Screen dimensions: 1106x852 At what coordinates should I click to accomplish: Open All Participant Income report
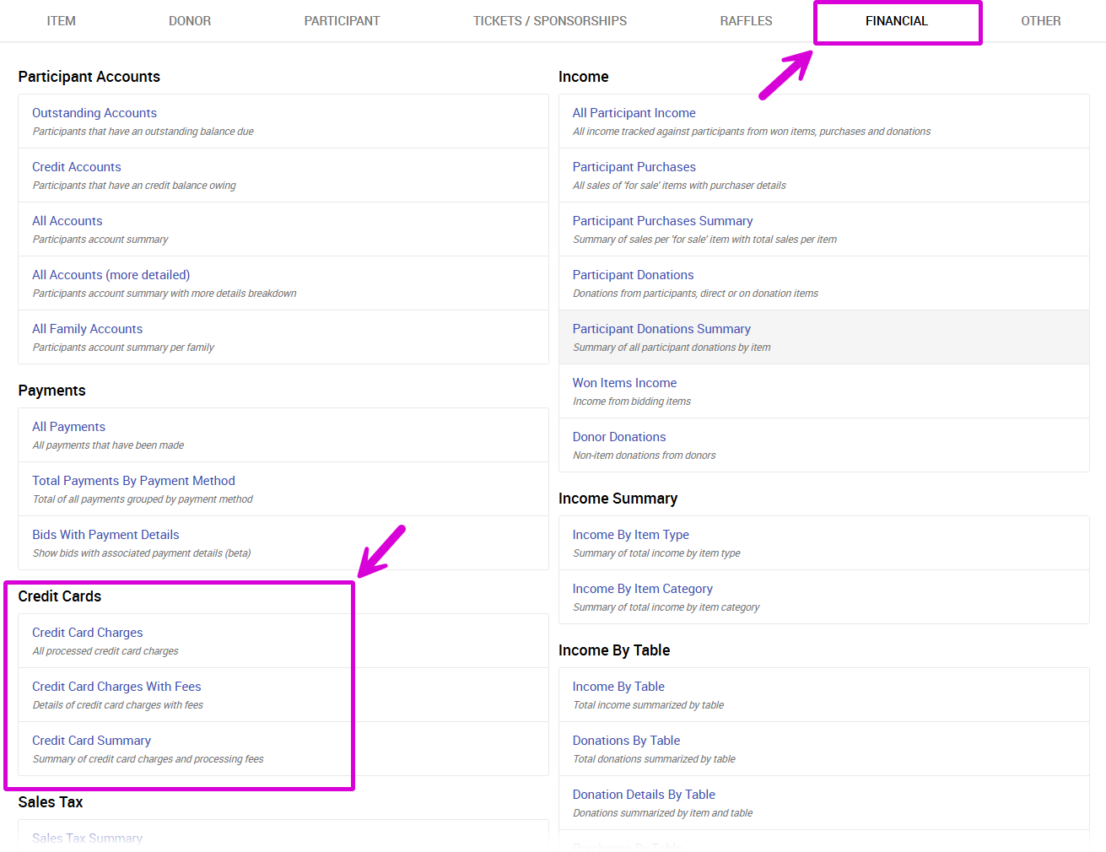634,113
